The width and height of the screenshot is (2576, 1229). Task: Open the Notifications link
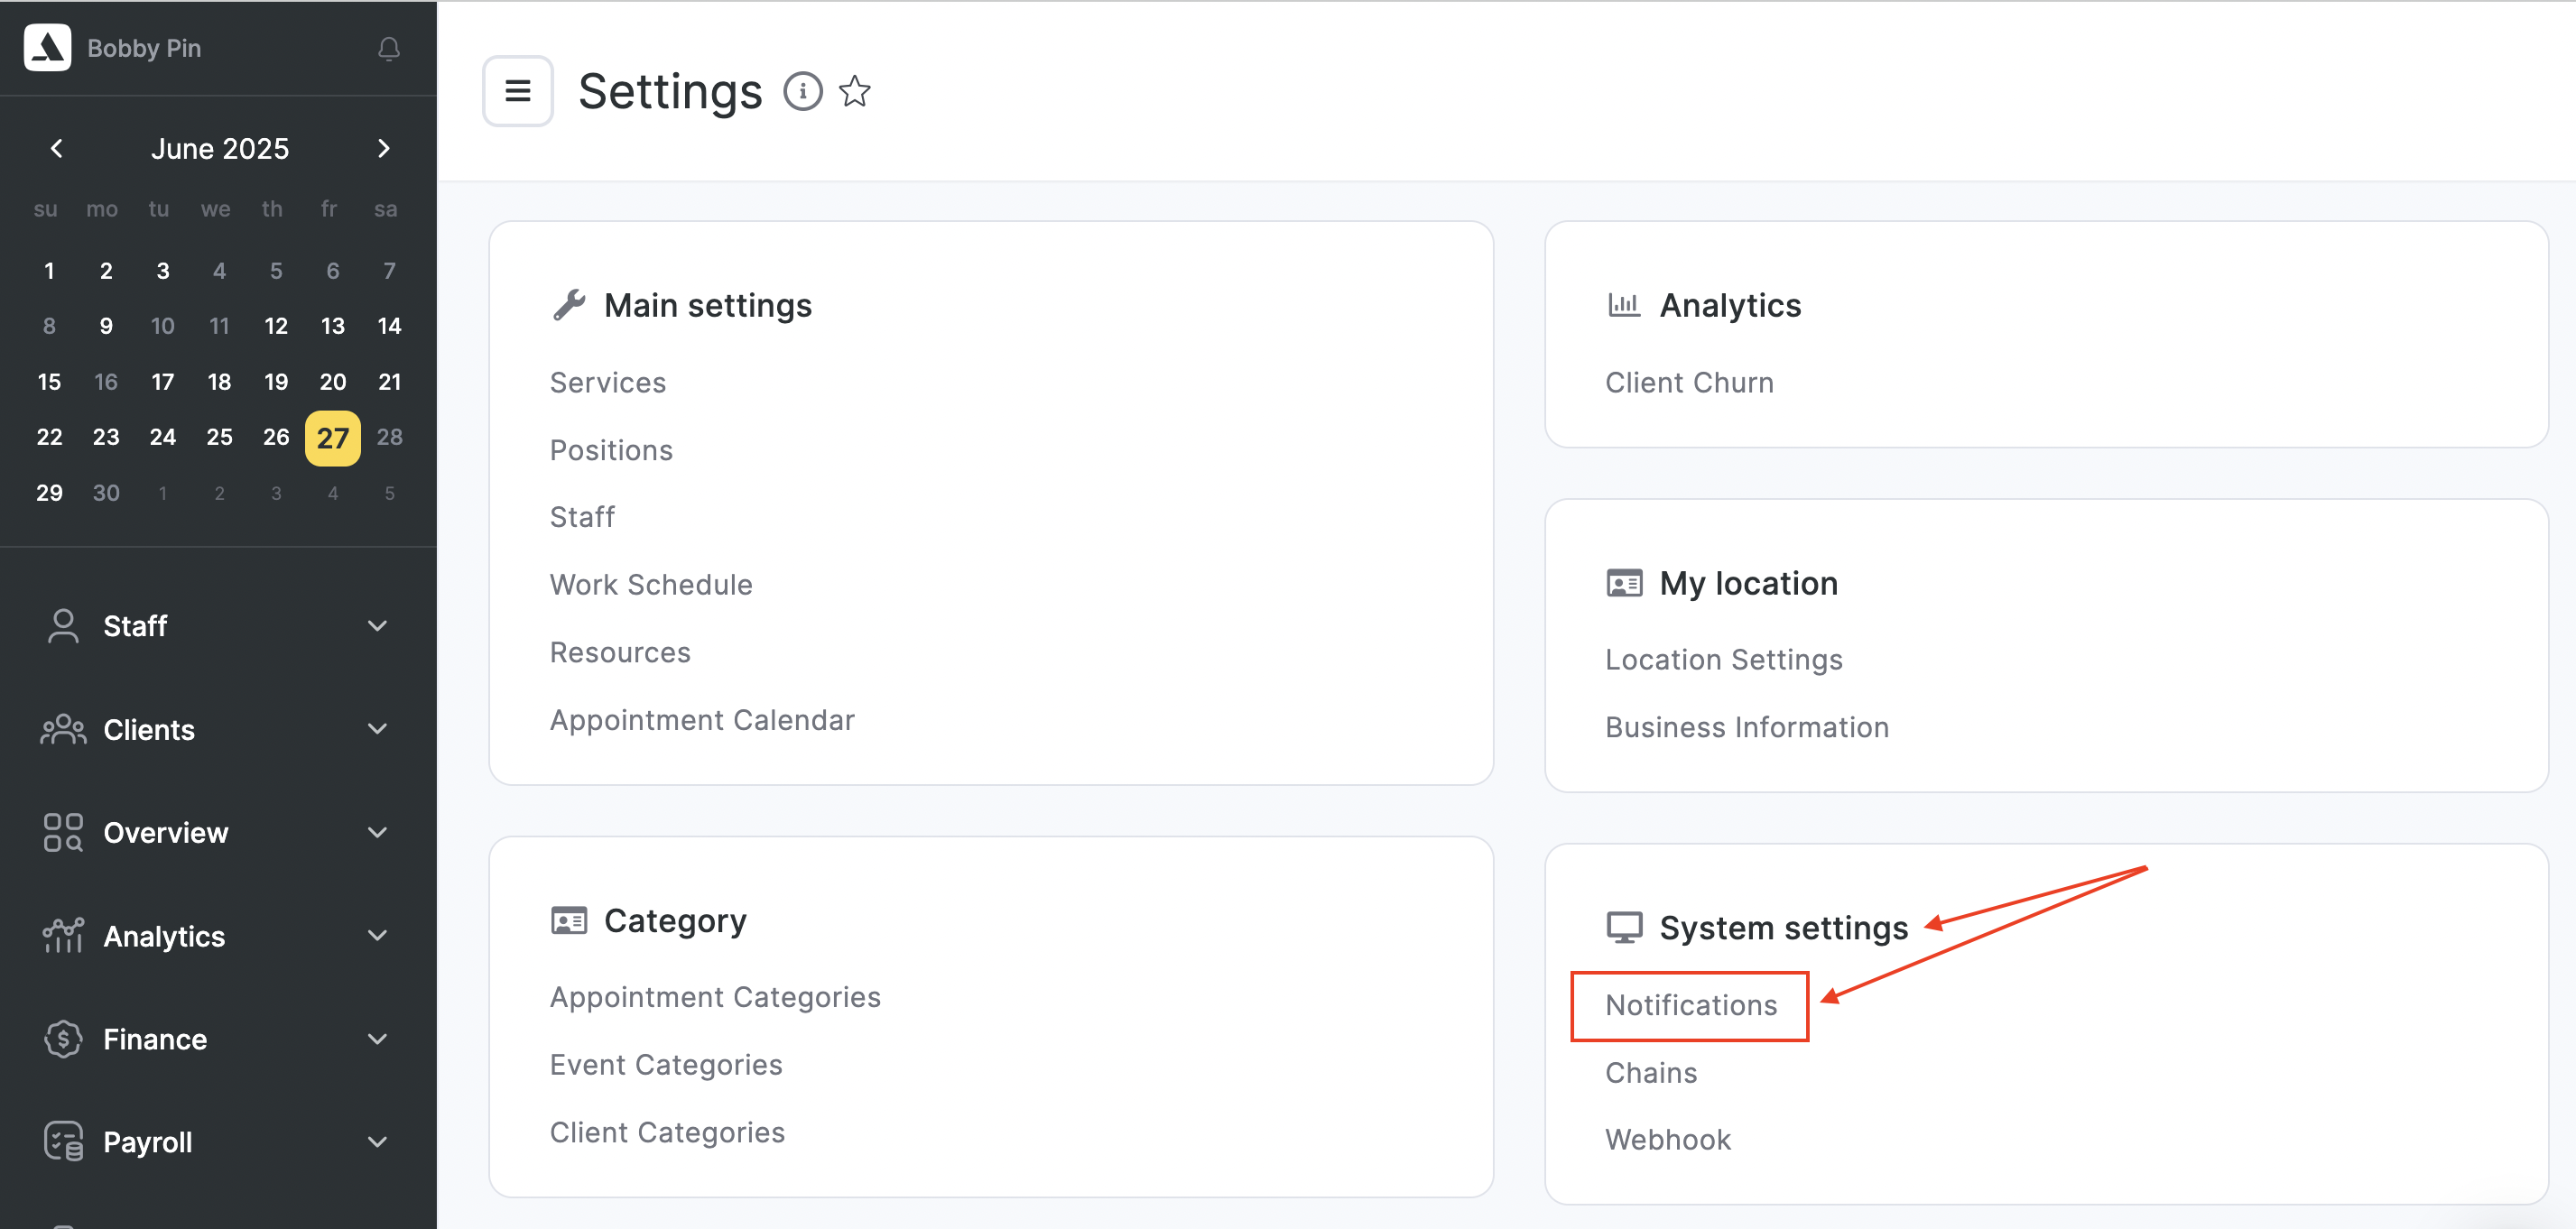[1691, 1005]
